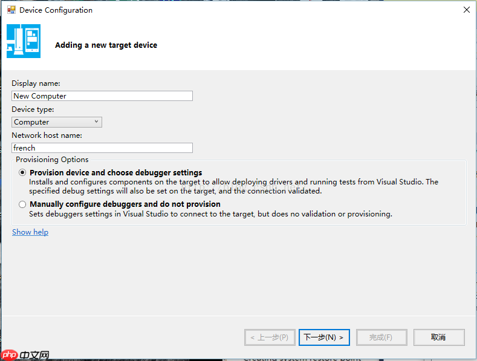Select the Provision device and choose debugger settings radio
Screen dimensions: 477x361
(23, 172)
